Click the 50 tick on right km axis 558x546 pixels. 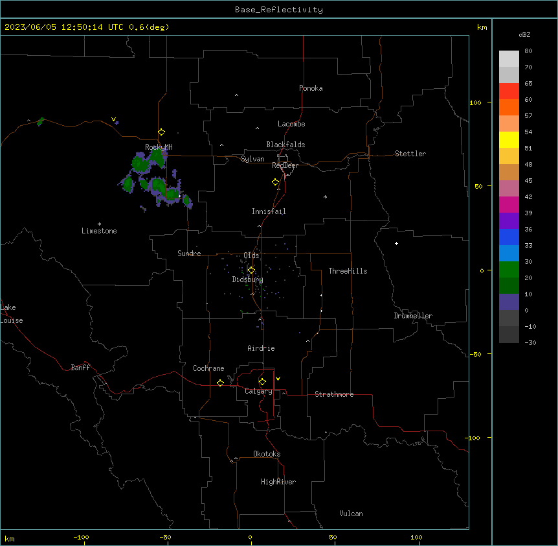coord(478,186)
